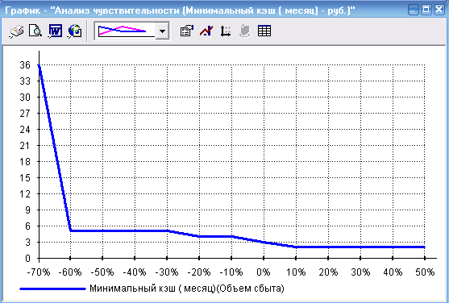Close the chart window
Viewport: 449px width, 303px height.
pyautogui.click(x=439, y=10)
